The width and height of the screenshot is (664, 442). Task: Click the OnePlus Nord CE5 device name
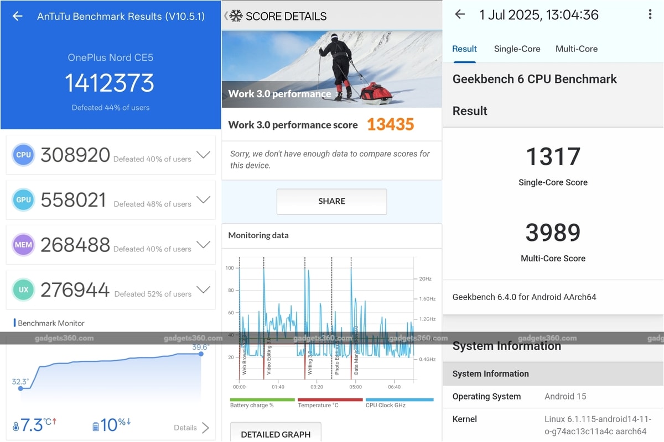pos(111,57)
